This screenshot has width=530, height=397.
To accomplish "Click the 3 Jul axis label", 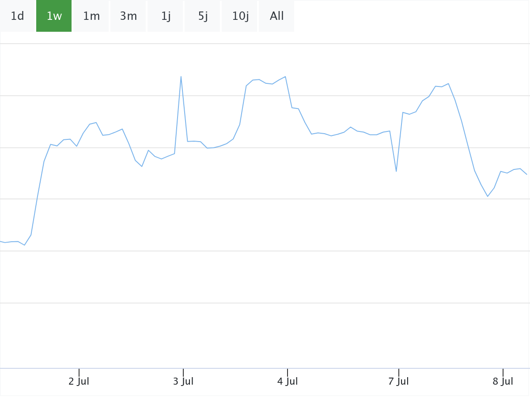I will coord(183,381).
